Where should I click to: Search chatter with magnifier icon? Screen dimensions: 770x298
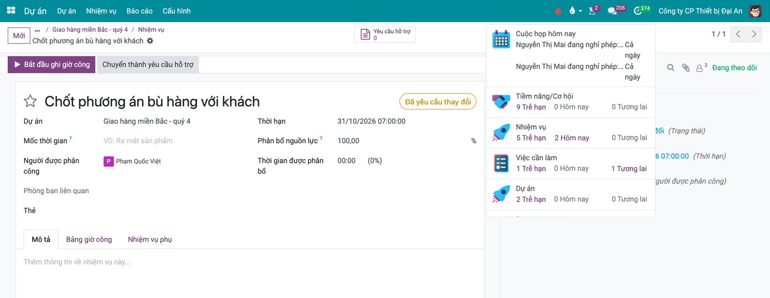coord(670,68)
